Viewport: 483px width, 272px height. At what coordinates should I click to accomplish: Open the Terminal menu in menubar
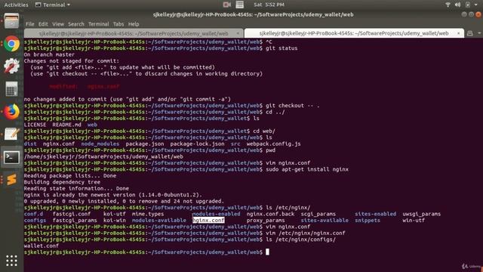[99, 24]
